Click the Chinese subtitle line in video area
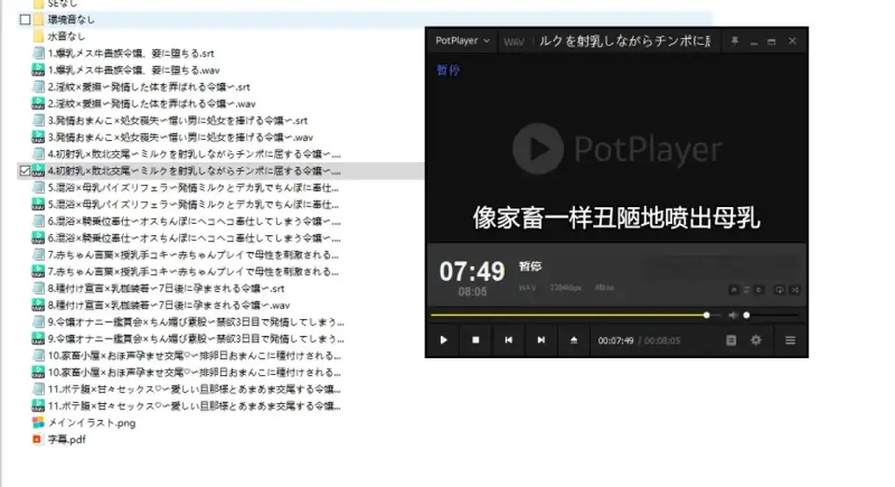 click(616, 218)
